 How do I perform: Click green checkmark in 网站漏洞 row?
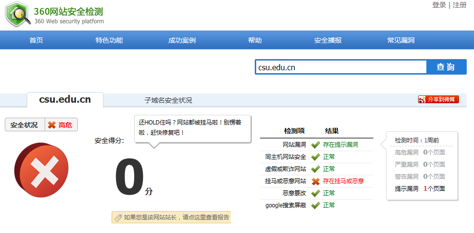(x=316, y=145)
